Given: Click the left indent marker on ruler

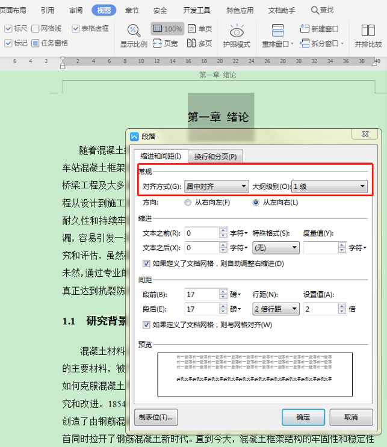Looking at the screenshot, I should 63,63.
